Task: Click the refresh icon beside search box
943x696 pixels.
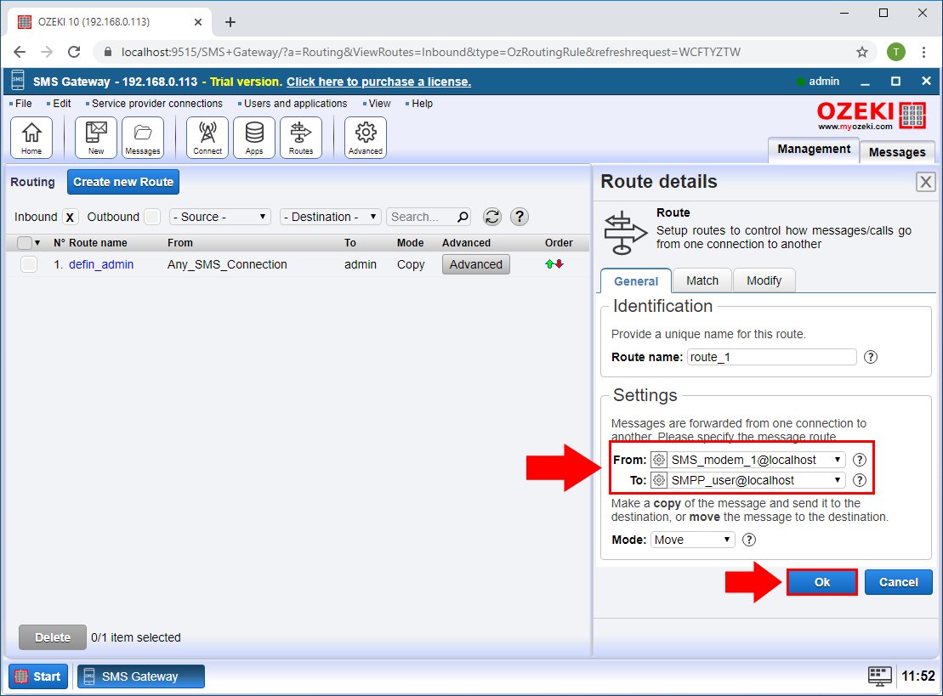Action: click(492, 217)
